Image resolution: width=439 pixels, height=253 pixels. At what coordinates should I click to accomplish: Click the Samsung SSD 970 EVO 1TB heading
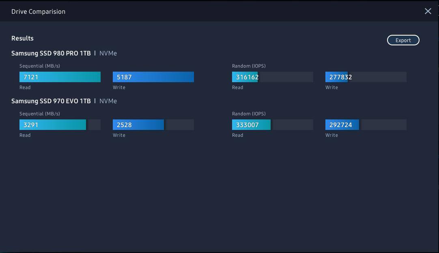click(x=51, y=101)
